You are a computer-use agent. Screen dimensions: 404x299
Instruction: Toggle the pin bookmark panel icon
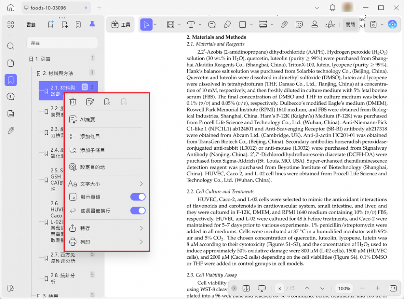pos(92,24)
